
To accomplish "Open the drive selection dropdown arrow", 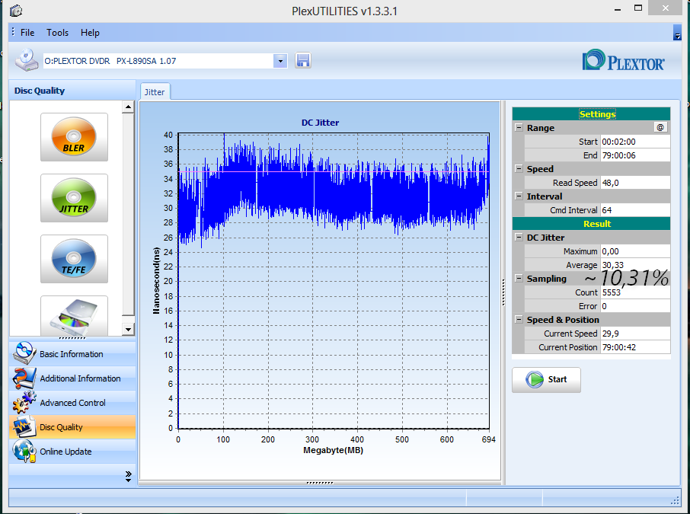I will click(x=280, y=61).
